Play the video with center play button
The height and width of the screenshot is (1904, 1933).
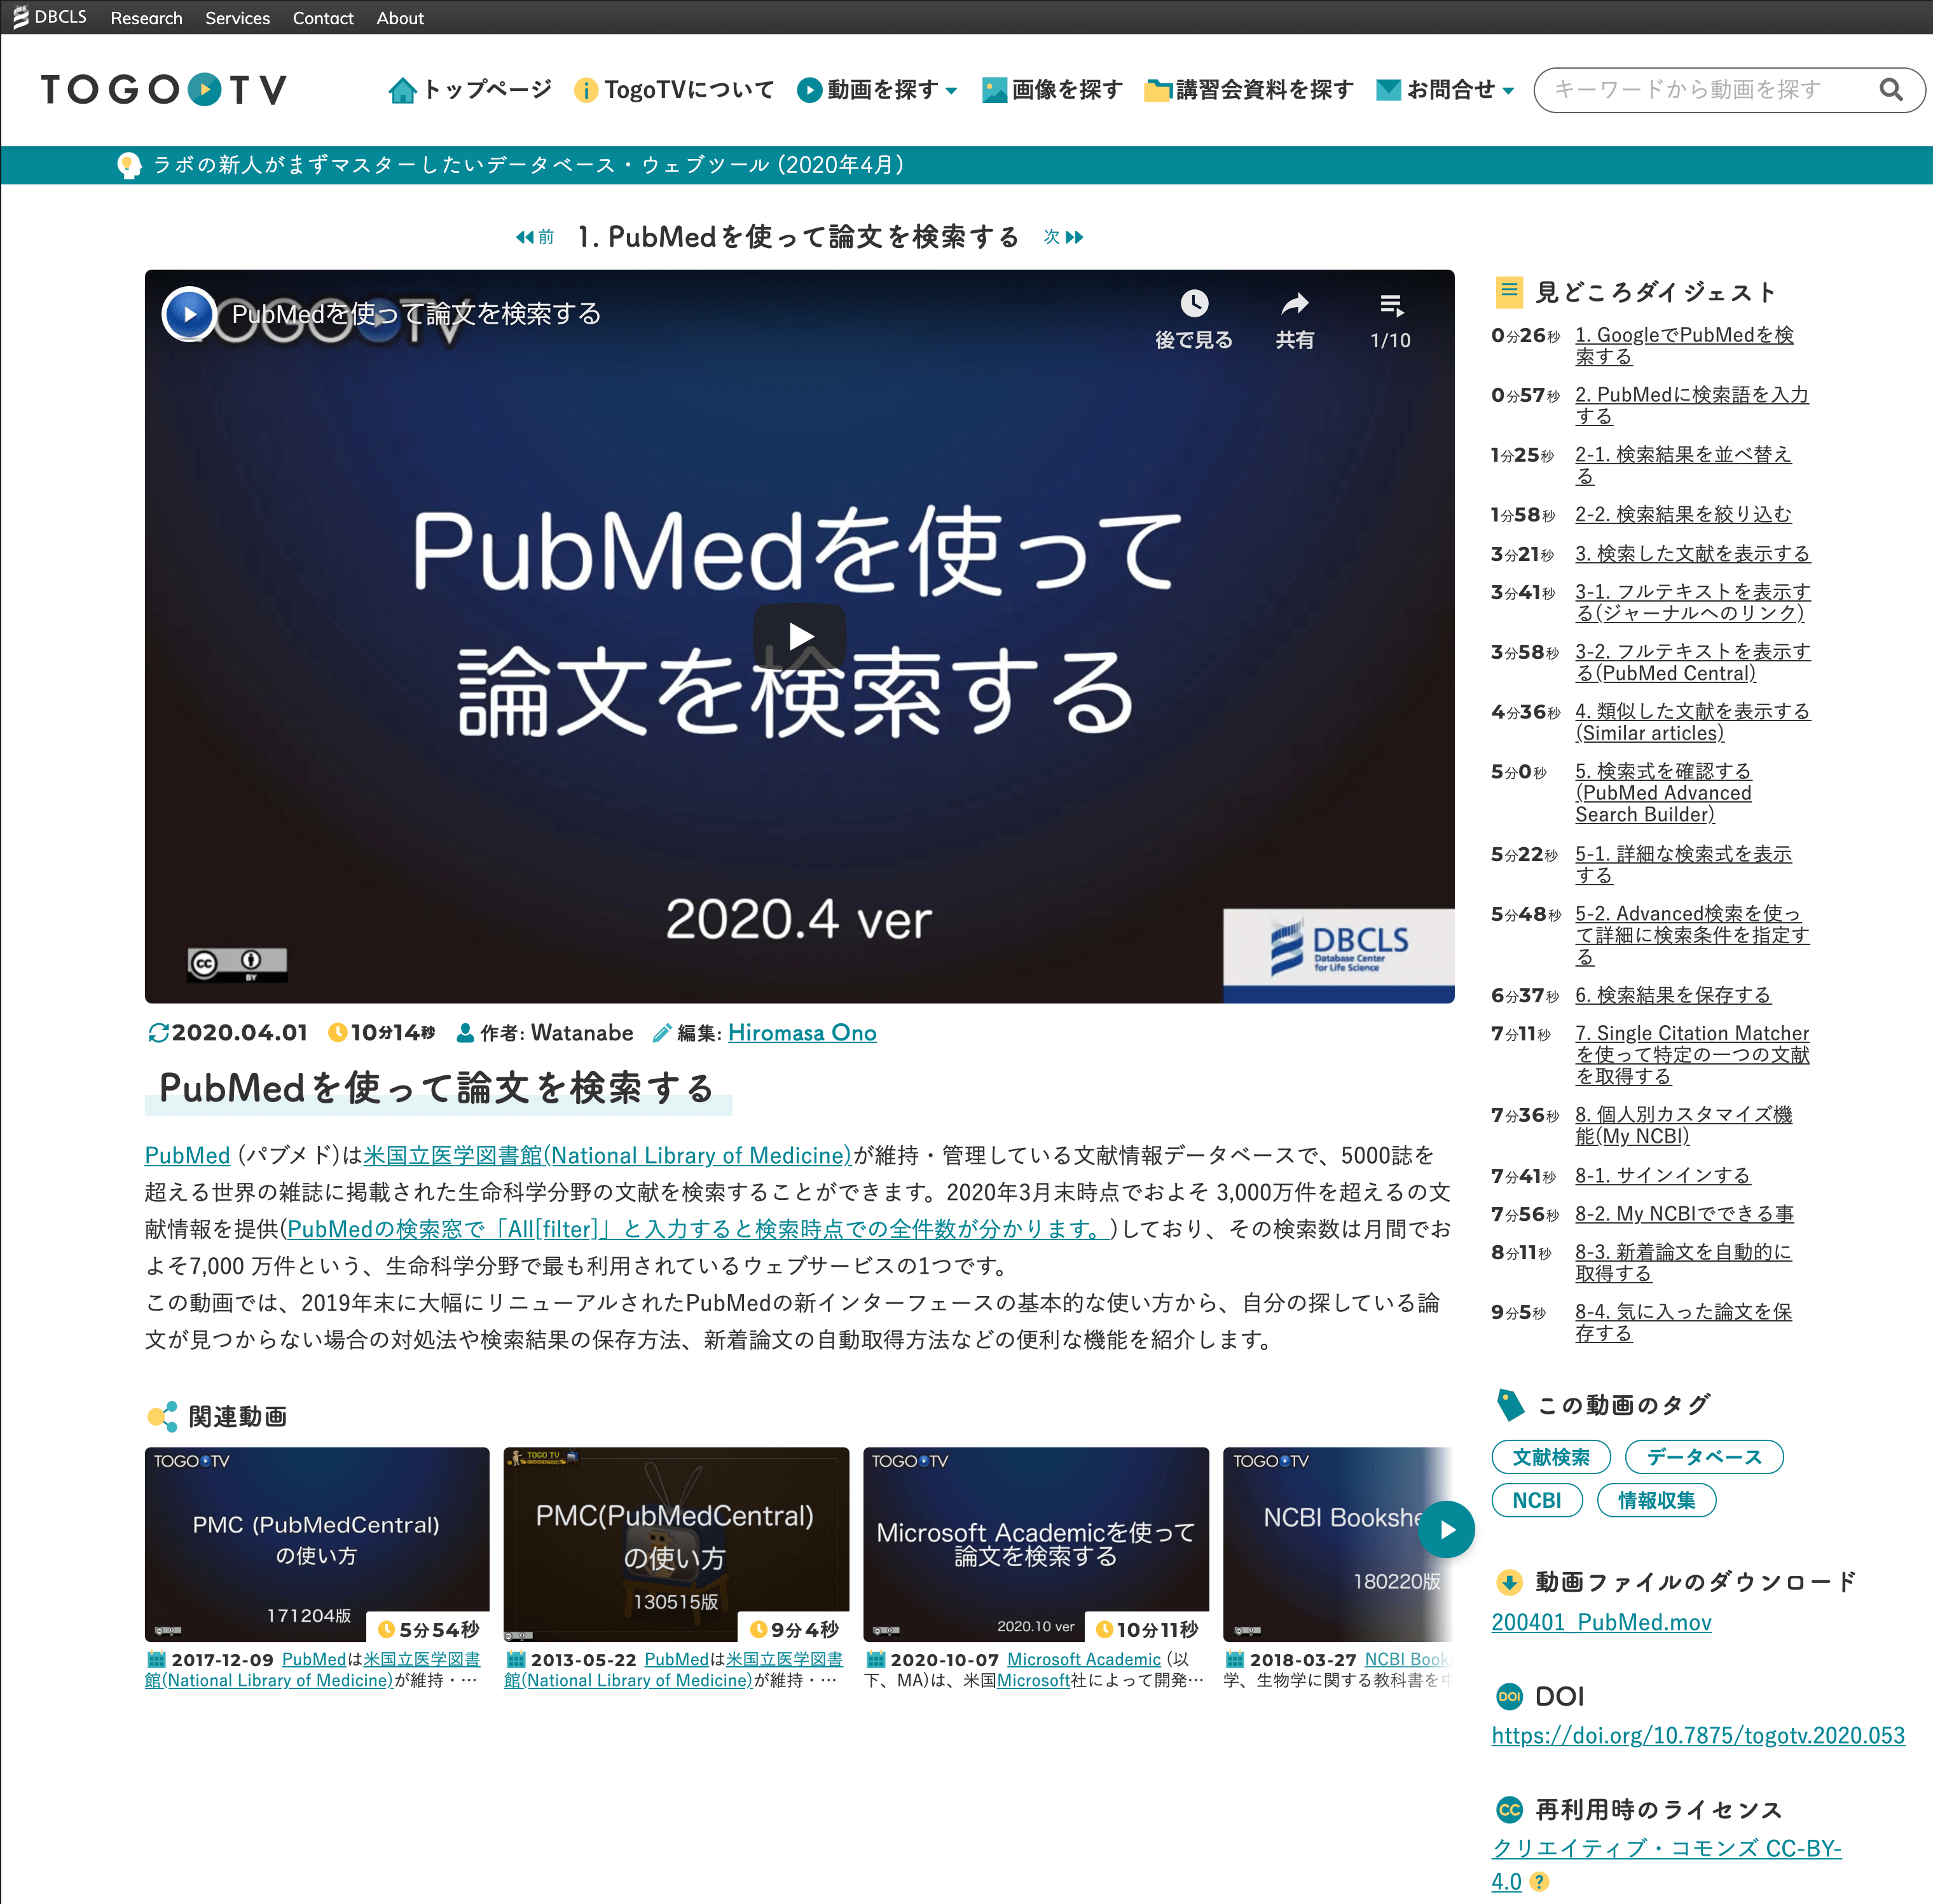point(799,636)
